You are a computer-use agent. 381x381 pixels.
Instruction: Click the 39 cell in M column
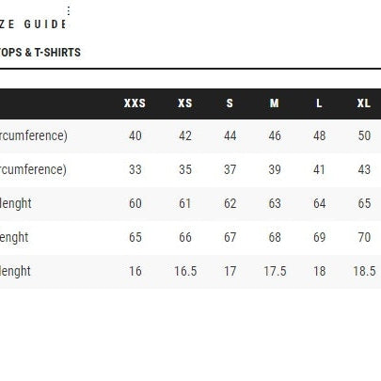coord(275,169)
